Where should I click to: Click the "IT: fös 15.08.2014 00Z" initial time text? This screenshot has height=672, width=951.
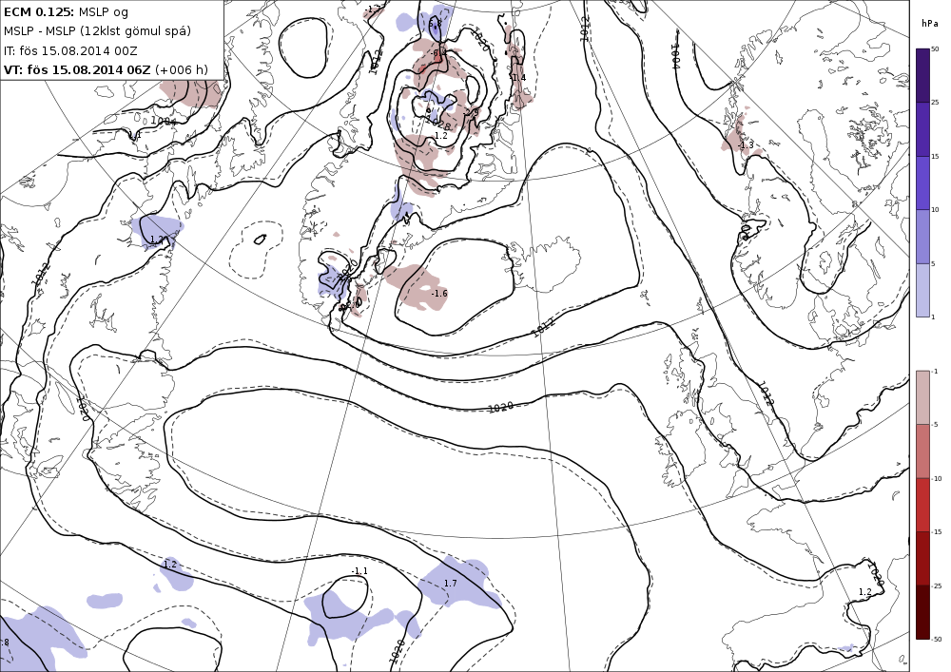[x=69, y=51]
